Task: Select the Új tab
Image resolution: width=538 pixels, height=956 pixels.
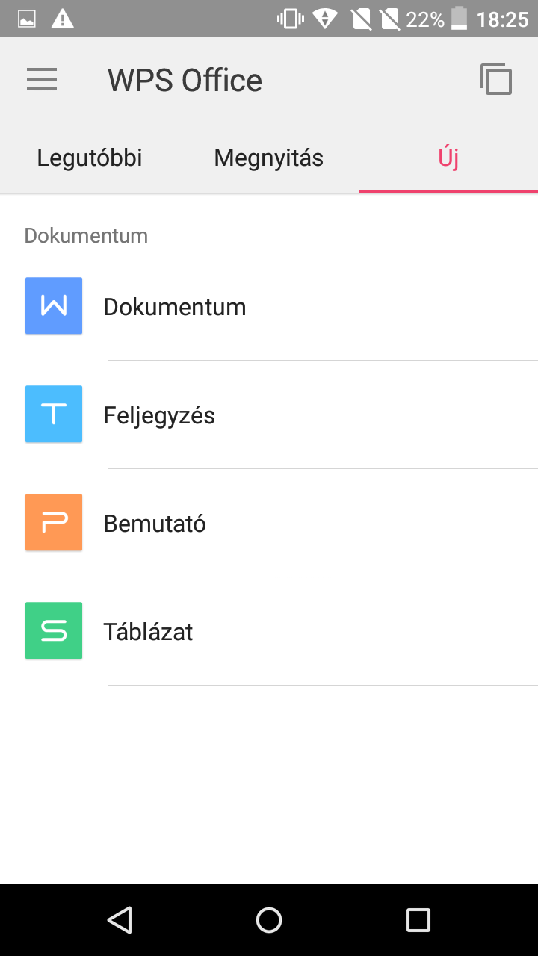Action: tap(448, 158)
